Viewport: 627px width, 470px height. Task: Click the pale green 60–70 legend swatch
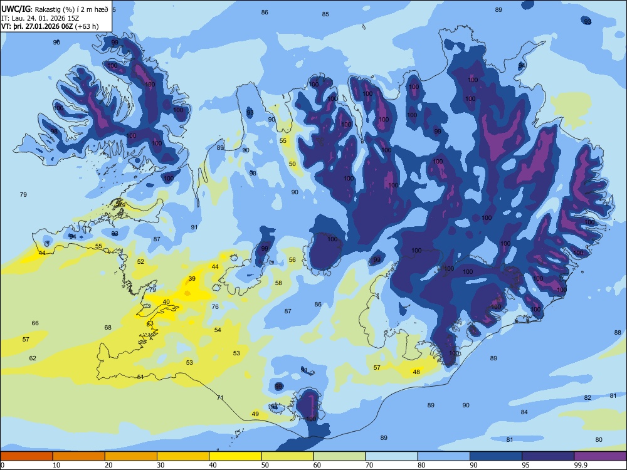(339, 456)
